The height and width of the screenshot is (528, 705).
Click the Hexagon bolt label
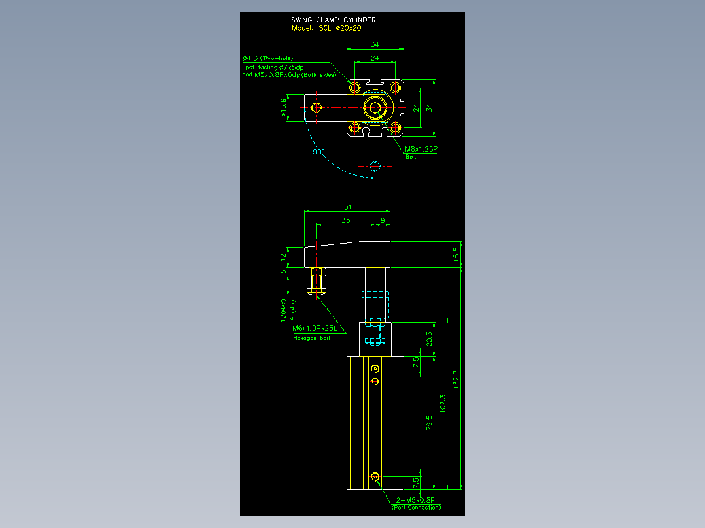point(311,338)
